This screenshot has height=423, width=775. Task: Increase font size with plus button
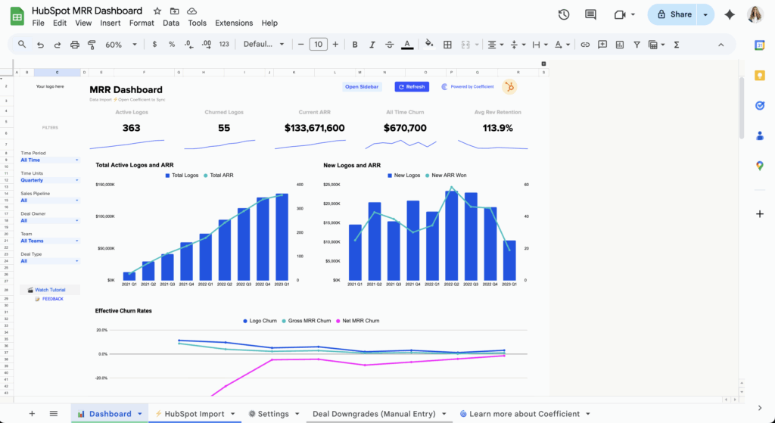pyautogui.click(x=335, y=45)
